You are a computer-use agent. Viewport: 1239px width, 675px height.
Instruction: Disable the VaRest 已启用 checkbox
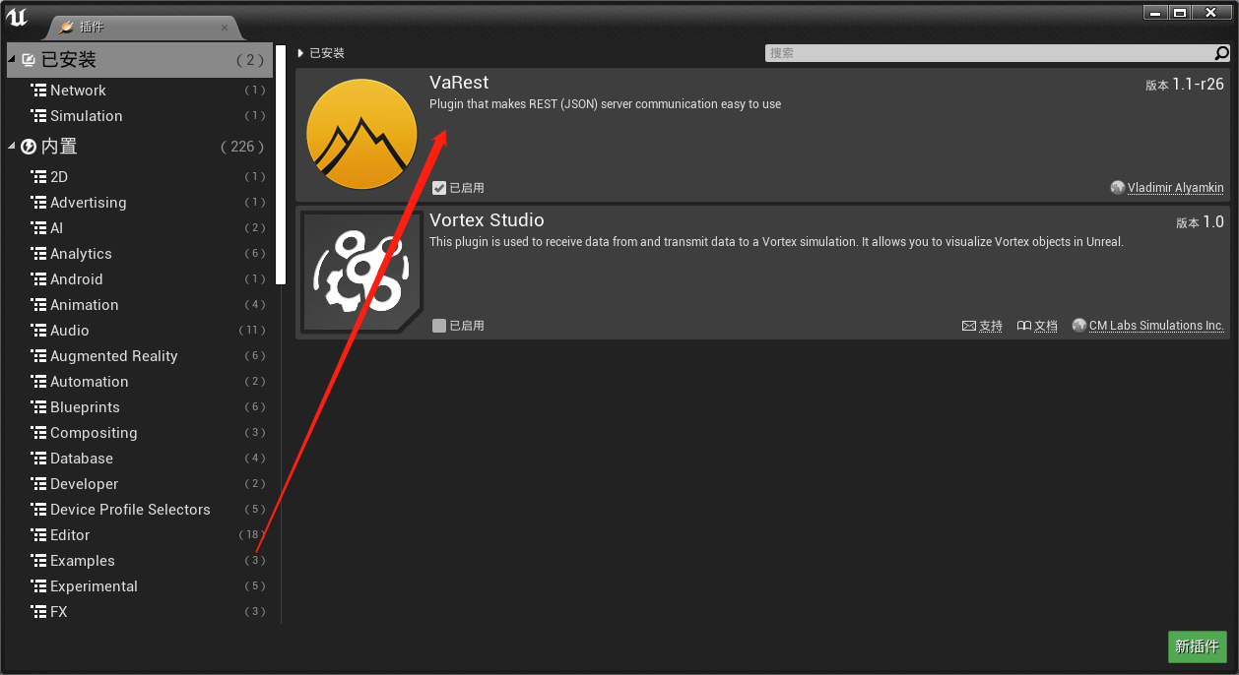pyautogui.click(x=439, y=188)
